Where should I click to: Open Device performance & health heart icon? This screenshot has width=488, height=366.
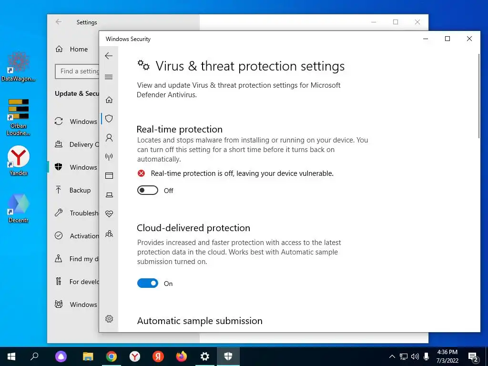[x=109, y=214]
